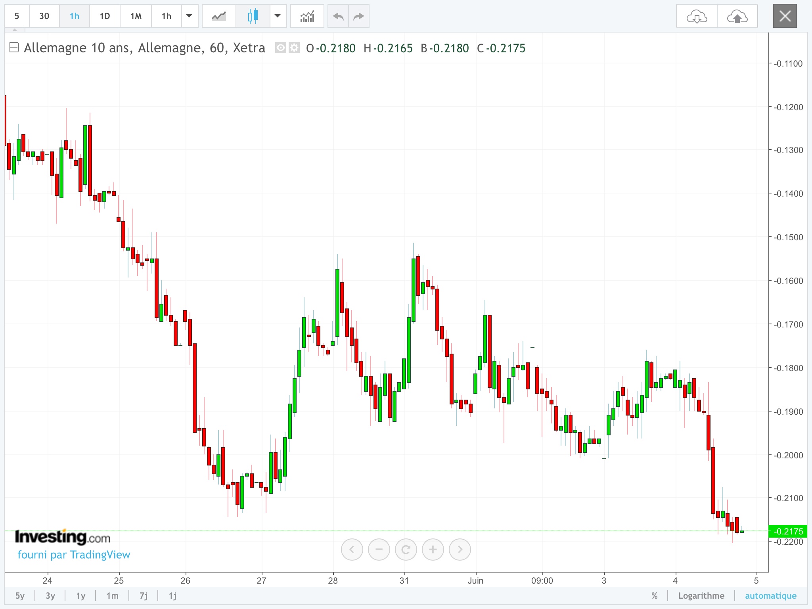Image resolution: width=812 pixels, height=609 pixels.
Task: Zoom in with the plus button
Action: point(433,550)
